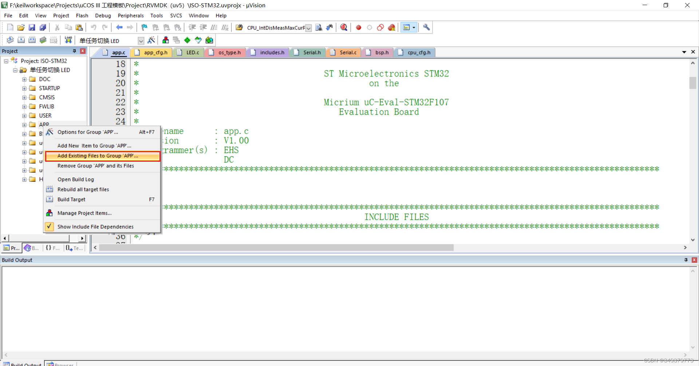
Task: Toggle pin on the Project panel
Action: [x=75, y=51]
